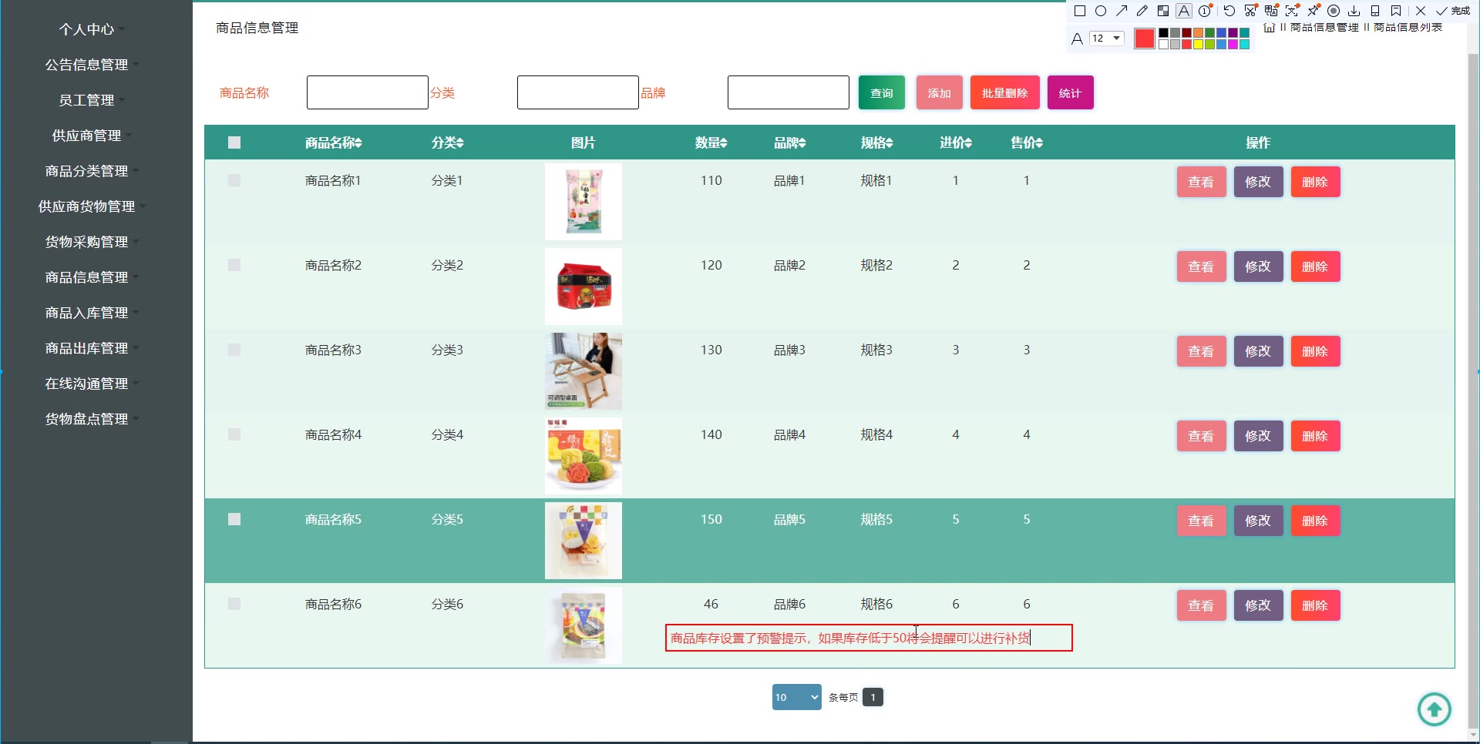The width and height of the screenshot is (1480, 744).
Task: Click the scissors capture icon
Action: coord(1250,11)
